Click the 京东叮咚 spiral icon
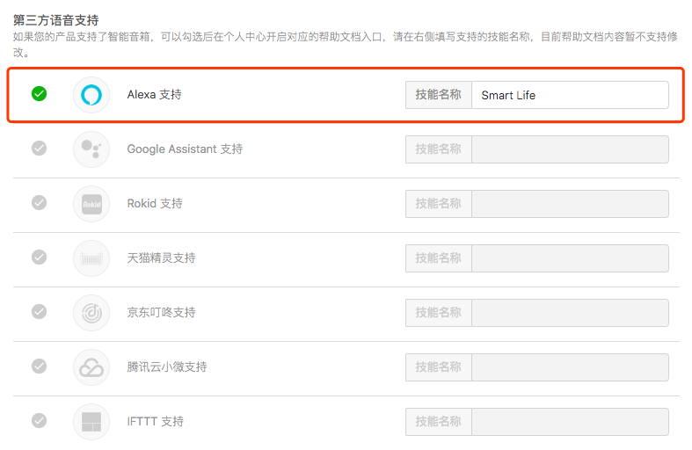Viewport: 692px width, 450px height. click(x=91, y=313)
